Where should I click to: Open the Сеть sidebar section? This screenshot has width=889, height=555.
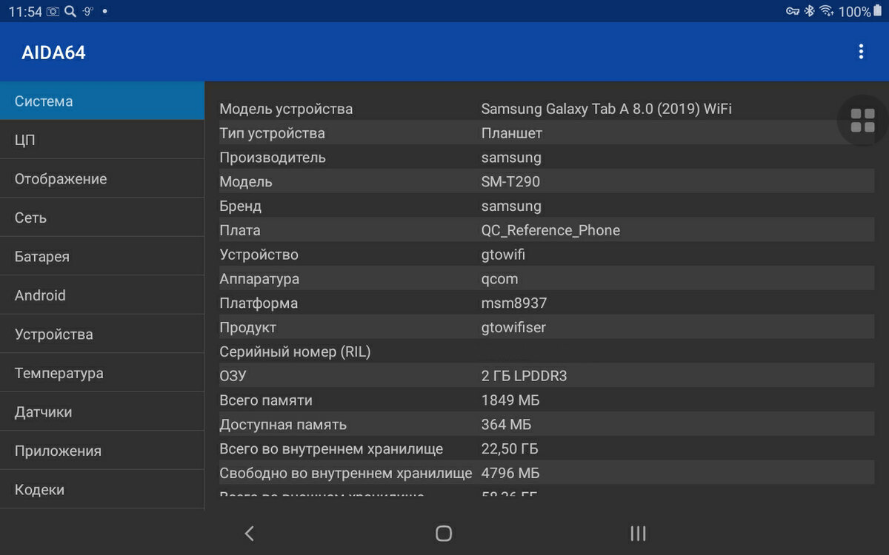pos(102,218)
